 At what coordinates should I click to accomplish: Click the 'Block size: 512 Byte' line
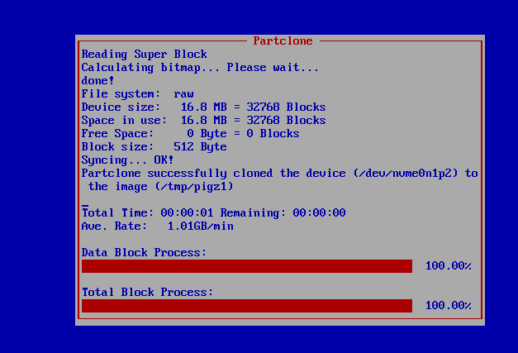[x=154, y=147]
